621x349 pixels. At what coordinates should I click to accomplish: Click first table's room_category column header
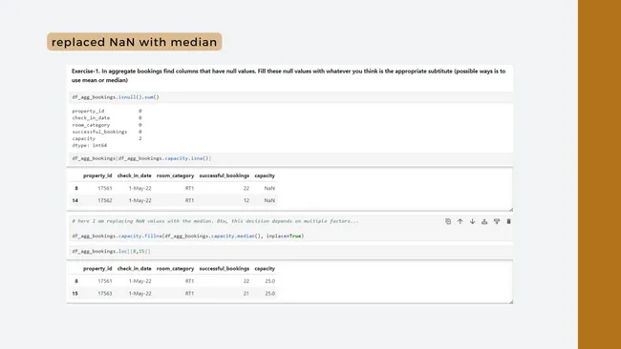point(175,175)
